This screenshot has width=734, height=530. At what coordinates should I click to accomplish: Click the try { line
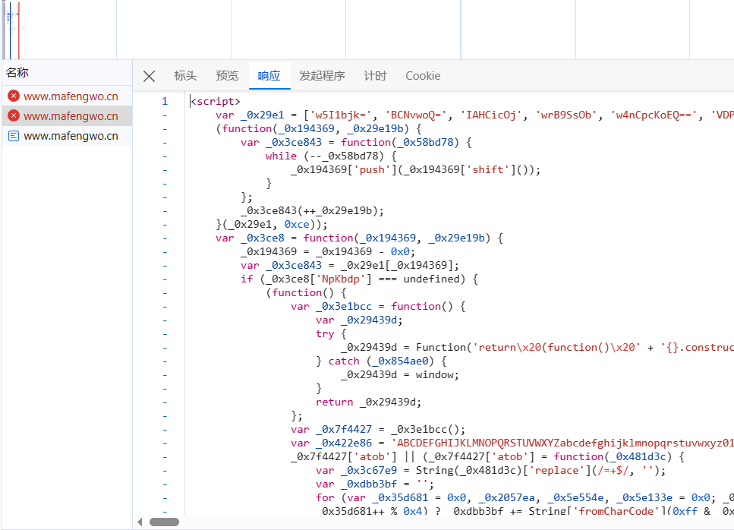click(x=331, y=334)
